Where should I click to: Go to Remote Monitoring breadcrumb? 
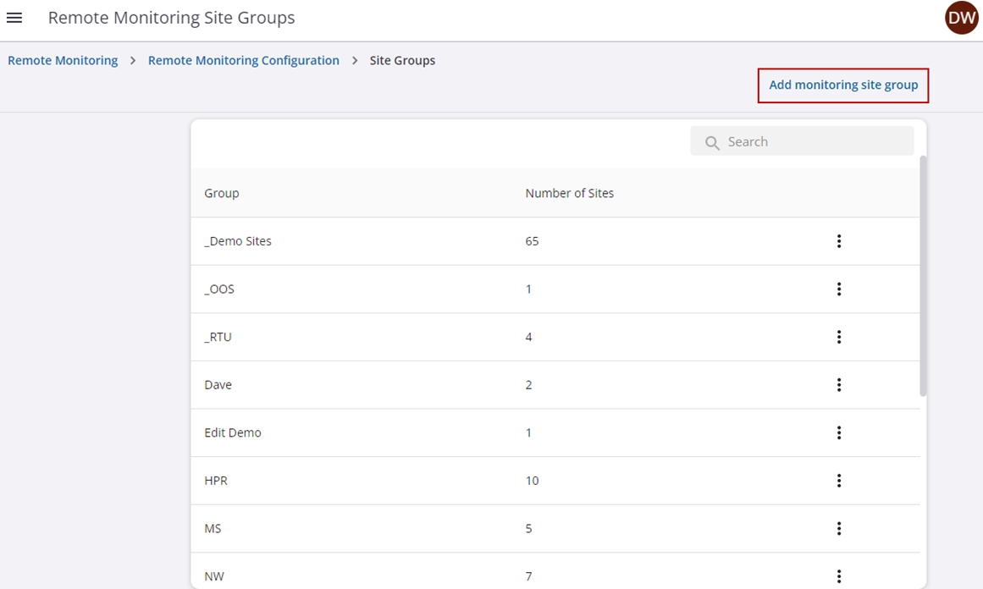[63, 61]
